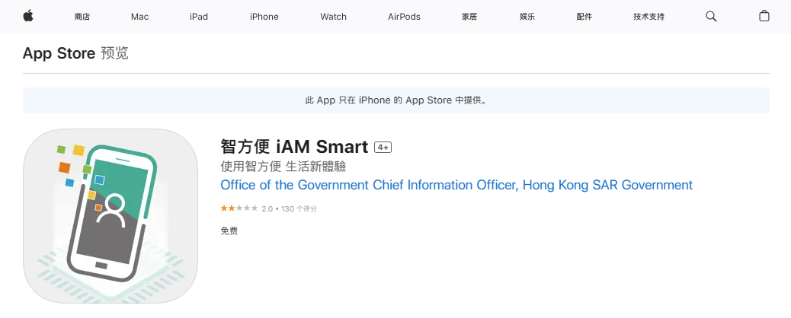Open the shopping bag icon
Viewport: 791px width, 318px height.
click(764, 16)
